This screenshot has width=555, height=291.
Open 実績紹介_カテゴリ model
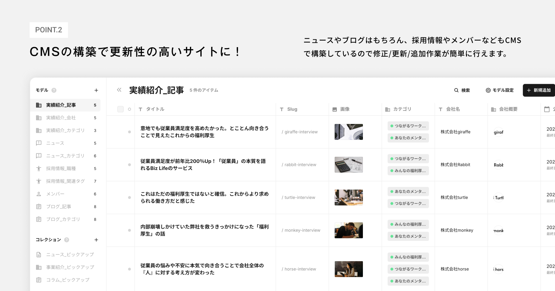tap(65, 131)
